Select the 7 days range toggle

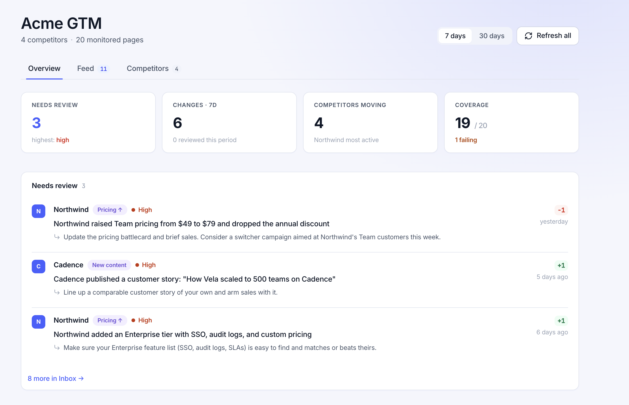pyautogui.click(x=455, y=36)
